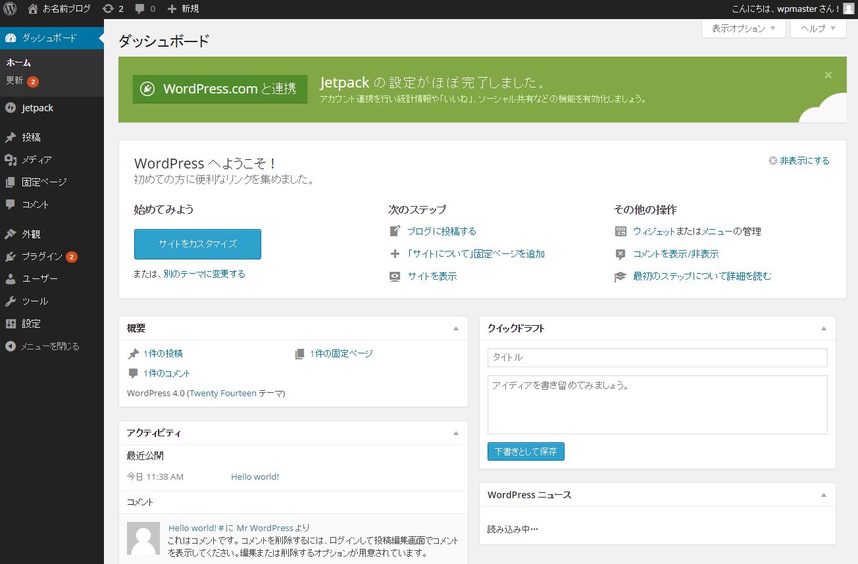The height and width of the screenshot is (564, 858).
Task: Open the Jetpack sidebar menu
Action: 51,108
